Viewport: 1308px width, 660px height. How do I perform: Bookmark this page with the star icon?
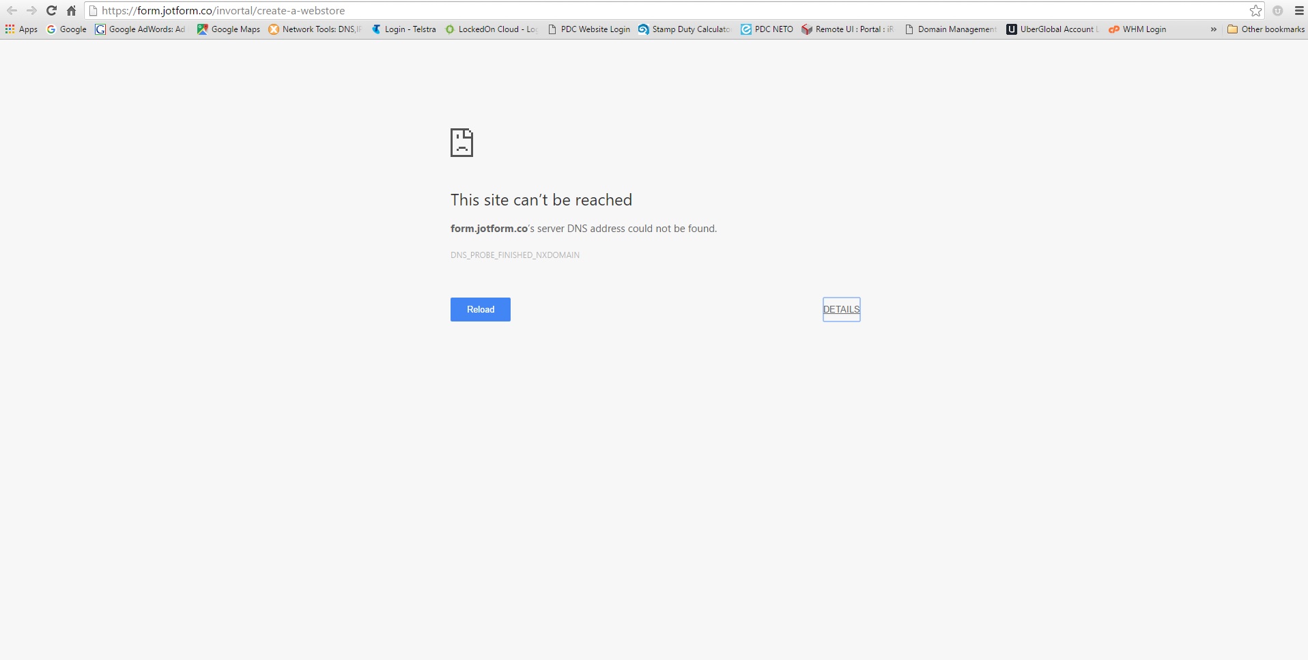click(1255, 10)
